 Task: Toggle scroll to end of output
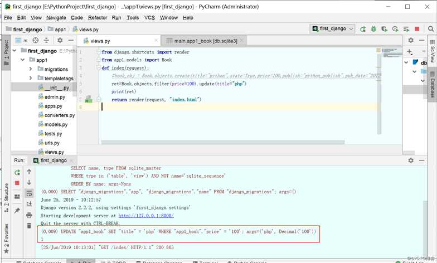click(29, 204)
